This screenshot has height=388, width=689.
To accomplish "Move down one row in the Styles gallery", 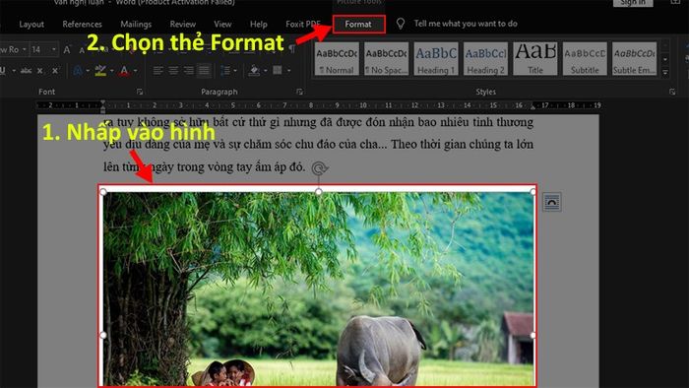I will click(x=665, y=59).
